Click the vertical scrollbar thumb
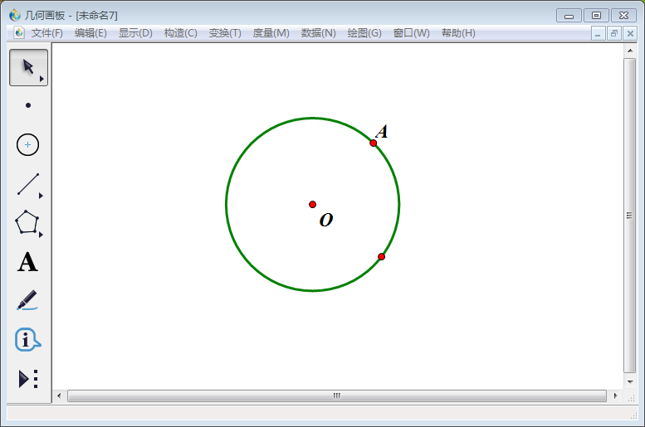This screenshot has width=645, height=427. click(x=630, y=216)
